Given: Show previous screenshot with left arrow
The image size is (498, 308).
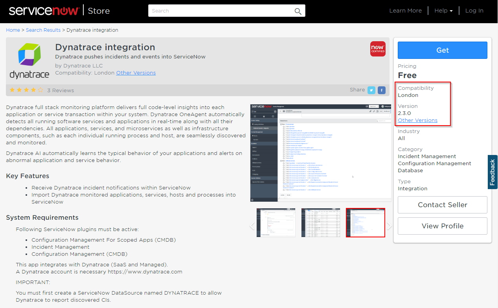Looking at the screenshot, I should pyautogui.click(x=252, y=226).
